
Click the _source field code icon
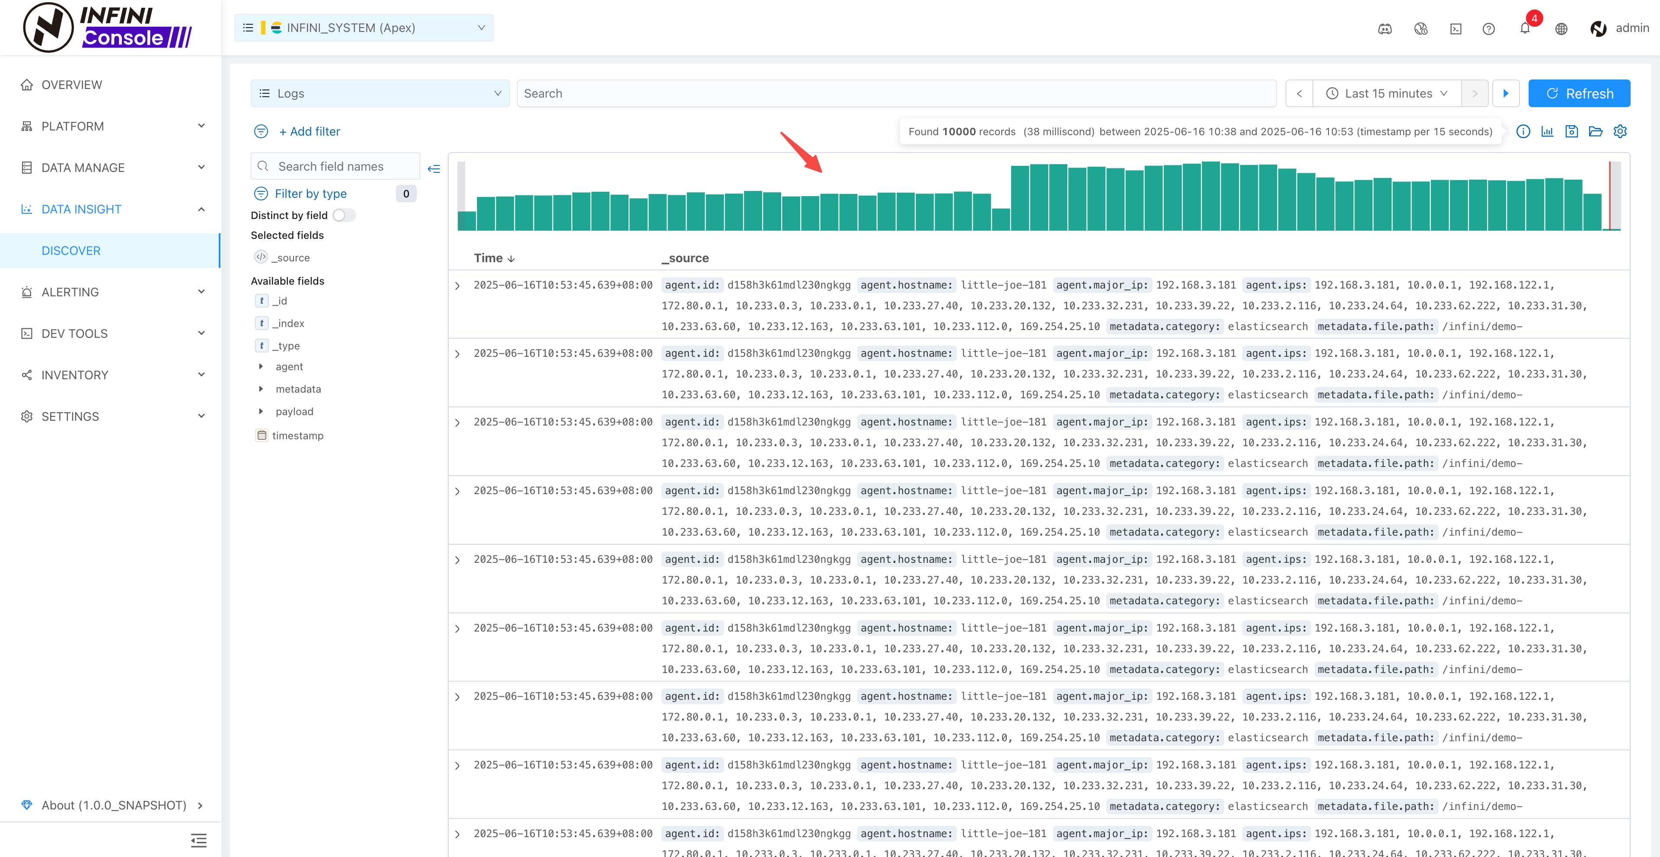pos(261,257)
